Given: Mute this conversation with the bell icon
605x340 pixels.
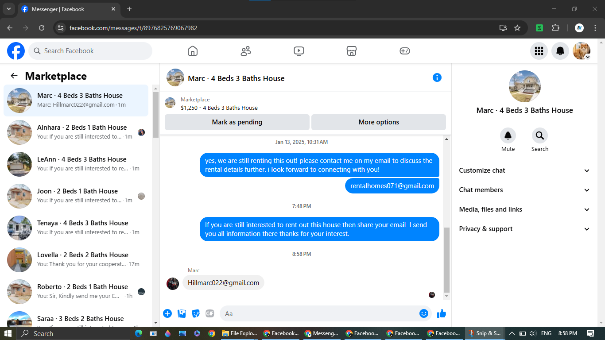Looking at the screenshot, I should pos(508,135).
